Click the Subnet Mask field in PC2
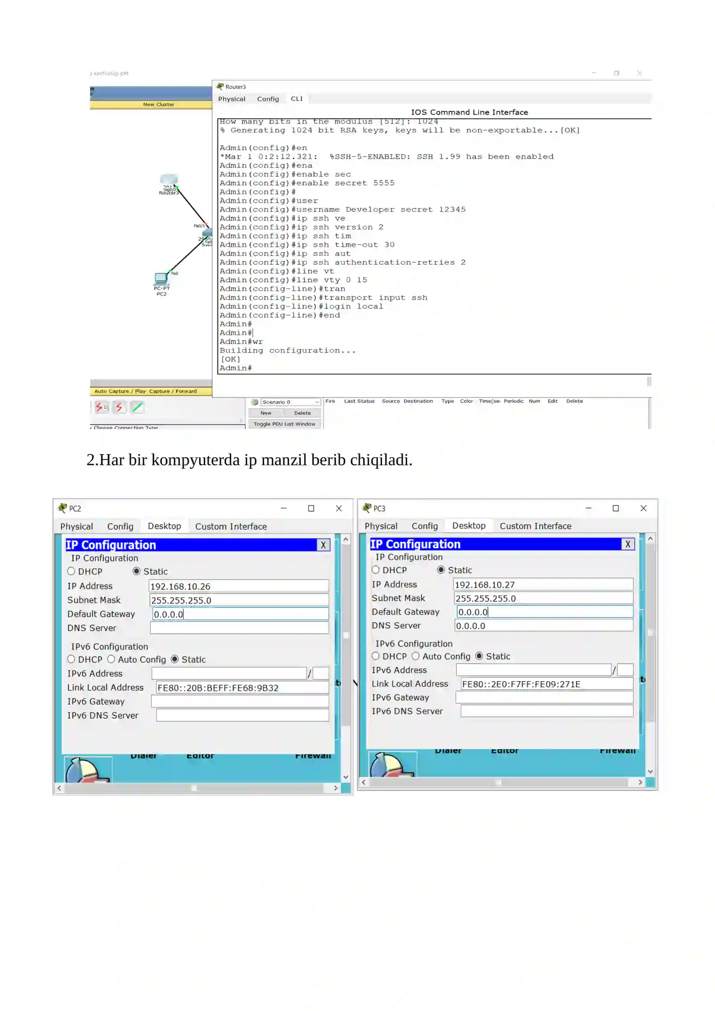The height and width of the screenshot is (1011, 715). pyautogui.click(x=239, y=600)
